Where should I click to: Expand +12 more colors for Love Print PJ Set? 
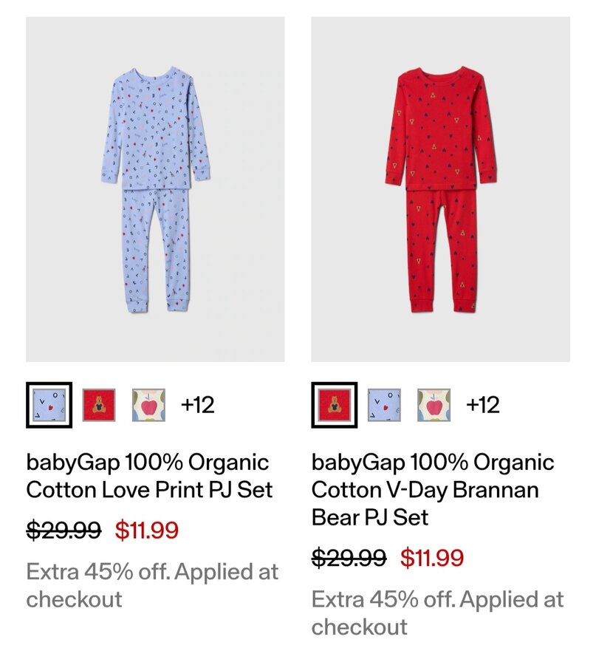pos(197,405)
